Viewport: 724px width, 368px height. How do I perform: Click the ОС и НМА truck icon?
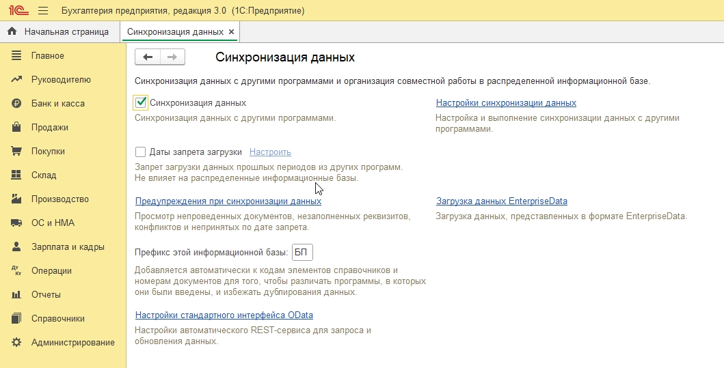pyautogui.click(x=17, y=223)
